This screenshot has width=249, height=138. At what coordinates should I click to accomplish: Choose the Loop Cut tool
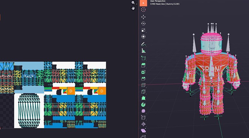point(143,85)
